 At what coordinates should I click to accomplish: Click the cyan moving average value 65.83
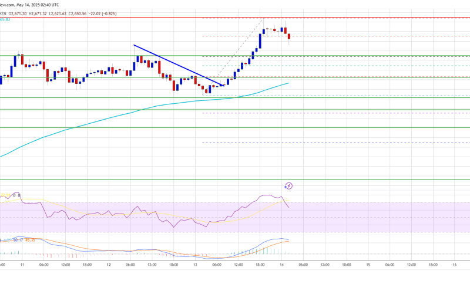click(5, 19)
